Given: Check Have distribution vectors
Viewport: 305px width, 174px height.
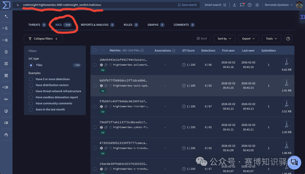Looking at the screenshot, I should click(x=31, y=85).
